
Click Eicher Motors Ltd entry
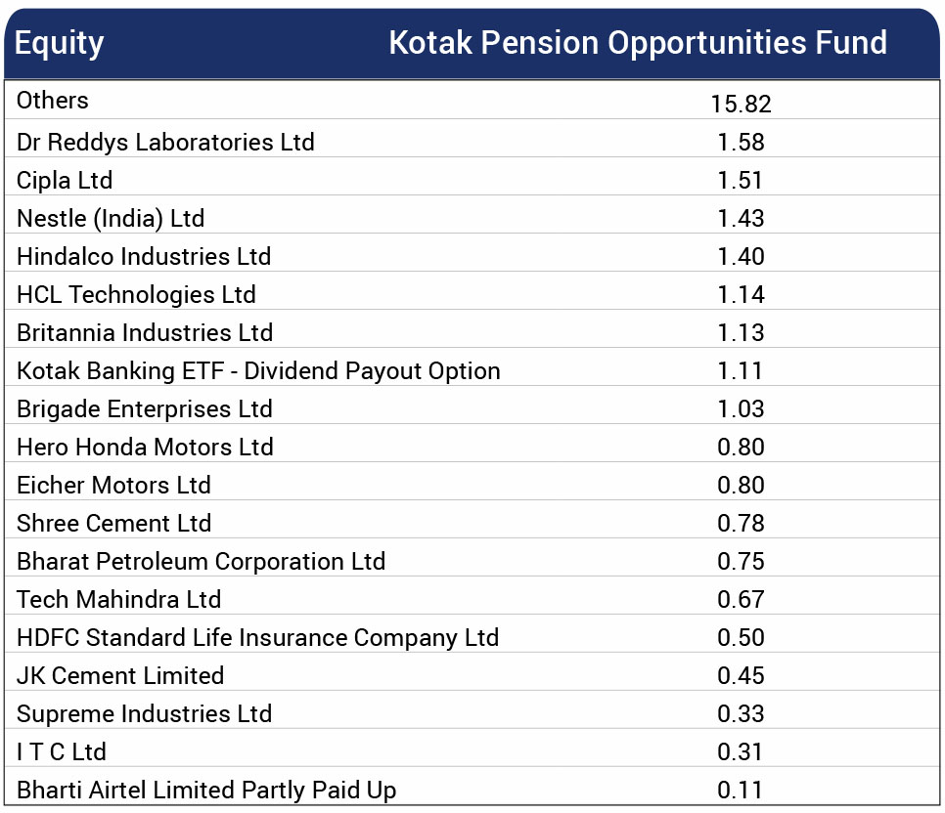tap(113, 486)
